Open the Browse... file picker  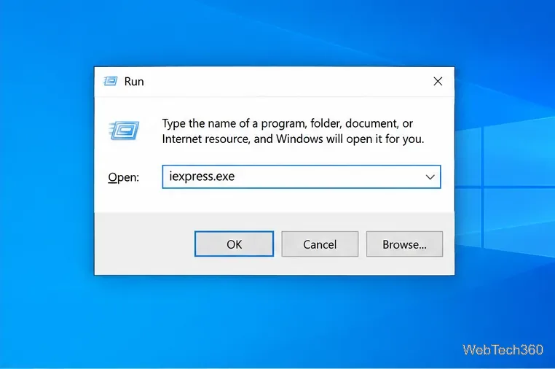[404, 244]
